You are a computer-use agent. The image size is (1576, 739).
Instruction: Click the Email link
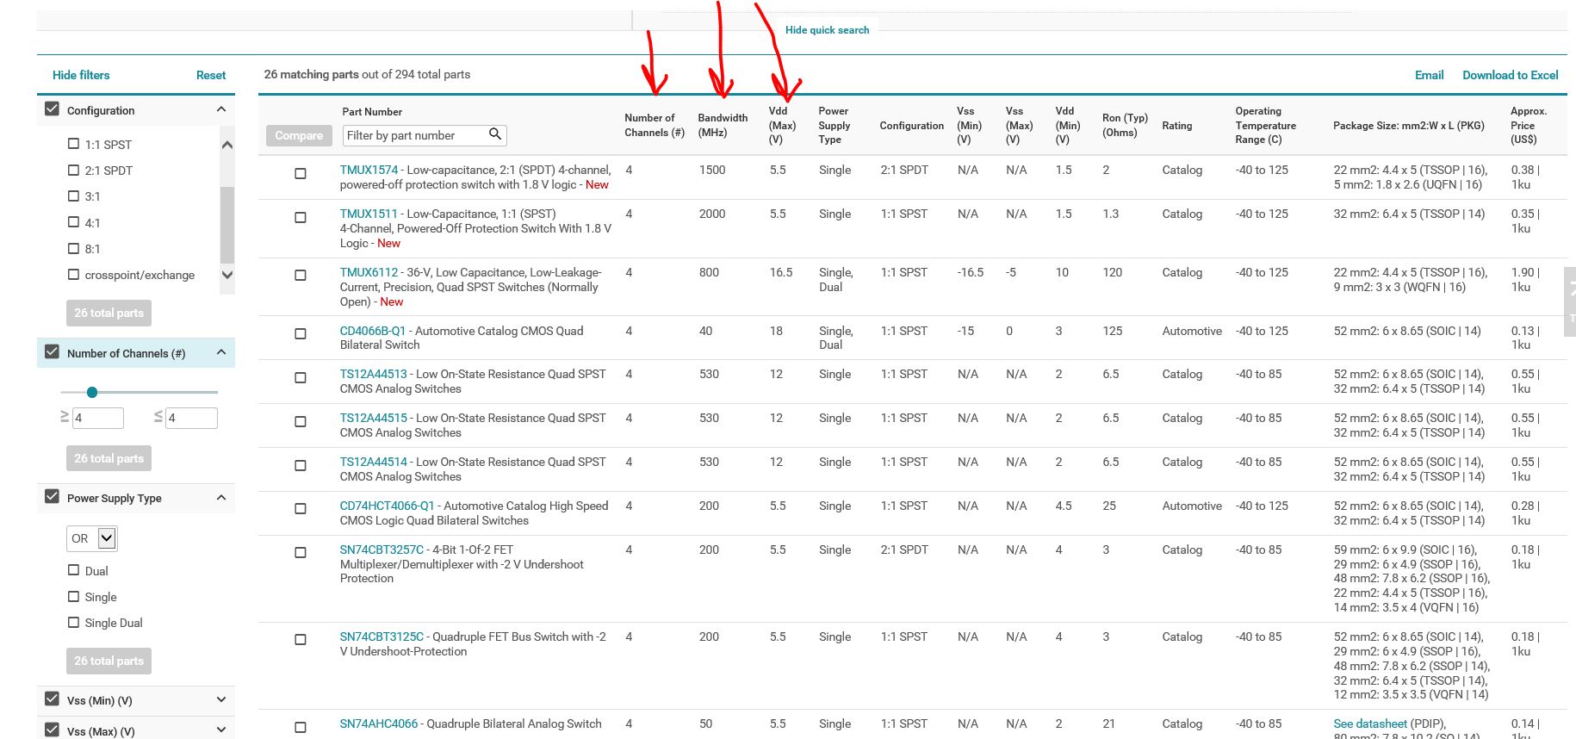coord(1429,75)
